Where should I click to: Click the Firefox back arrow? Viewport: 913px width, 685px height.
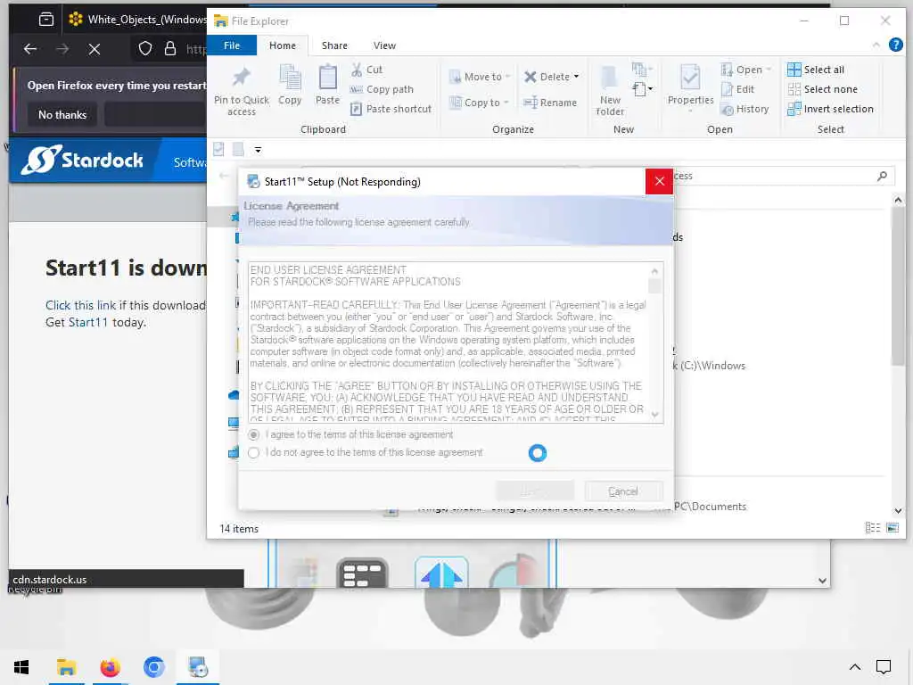[x=30, y=49]
